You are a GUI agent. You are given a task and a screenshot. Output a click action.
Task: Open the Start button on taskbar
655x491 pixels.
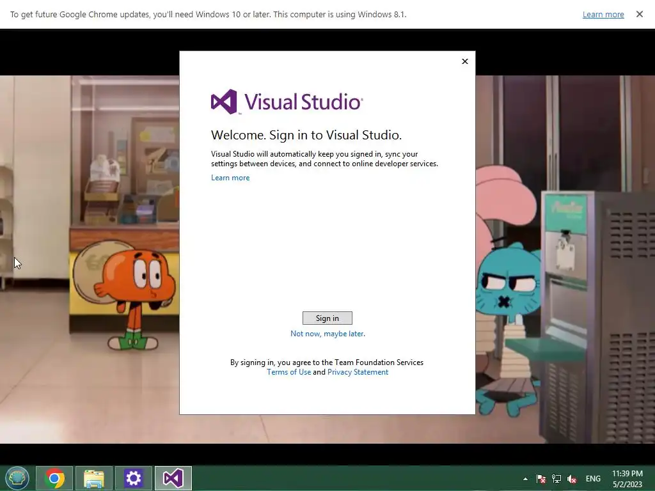click(x=17, y=478)
